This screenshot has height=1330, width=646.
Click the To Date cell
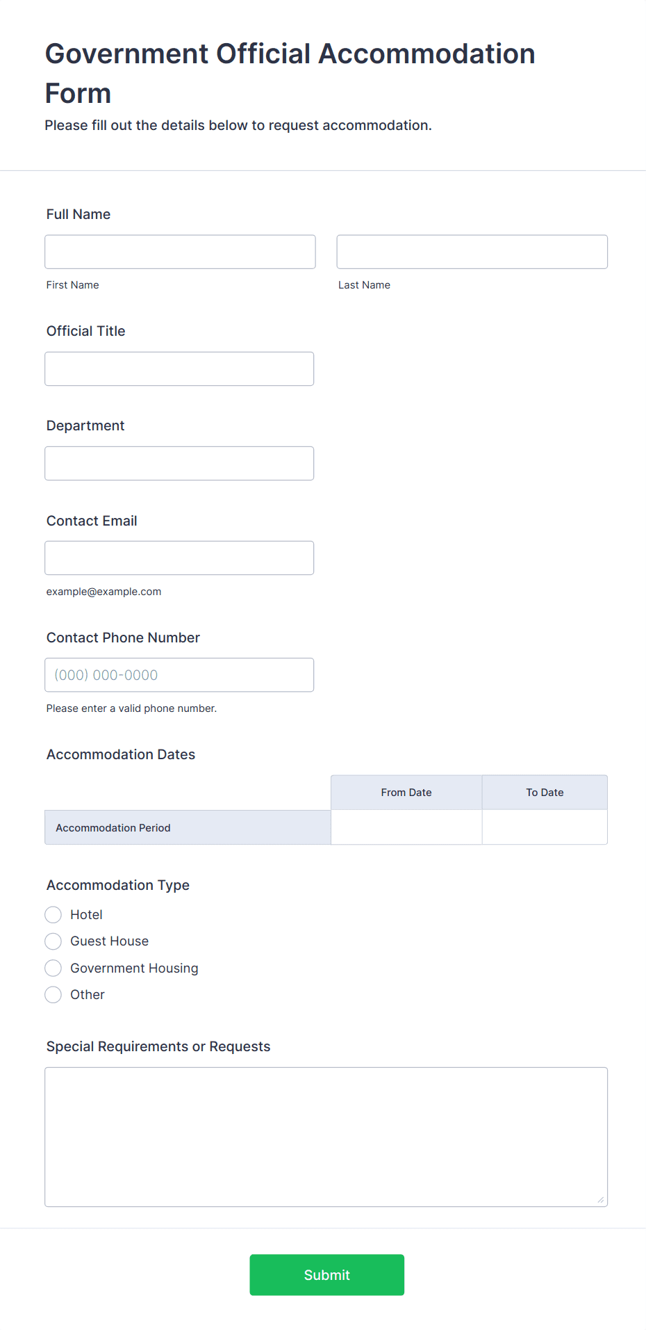tap(545, 827)
